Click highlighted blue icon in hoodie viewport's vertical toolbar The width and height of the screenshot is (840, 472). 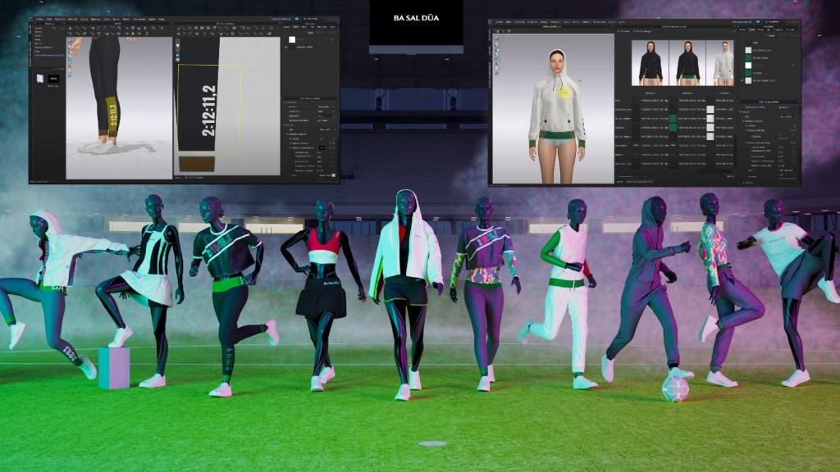(x=495, y=60)
